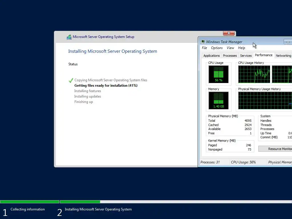The image size is (292, 219).
Task: Click the CPU Usage 56 % gauge
Action: [x=218, y=74]
